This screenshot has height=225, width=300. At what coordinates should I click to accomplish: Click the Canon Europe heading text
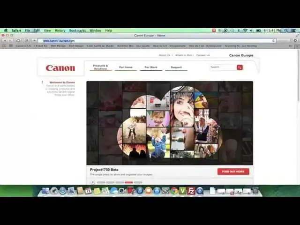pyautogui.click(x=241, y=55)
